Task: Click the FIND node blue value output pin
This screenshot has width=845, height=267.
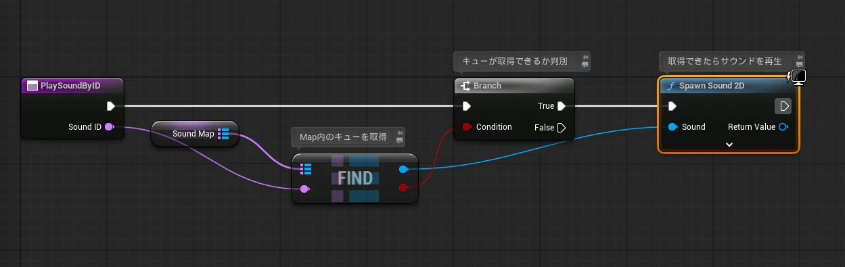Action: (x=404, y=169)
